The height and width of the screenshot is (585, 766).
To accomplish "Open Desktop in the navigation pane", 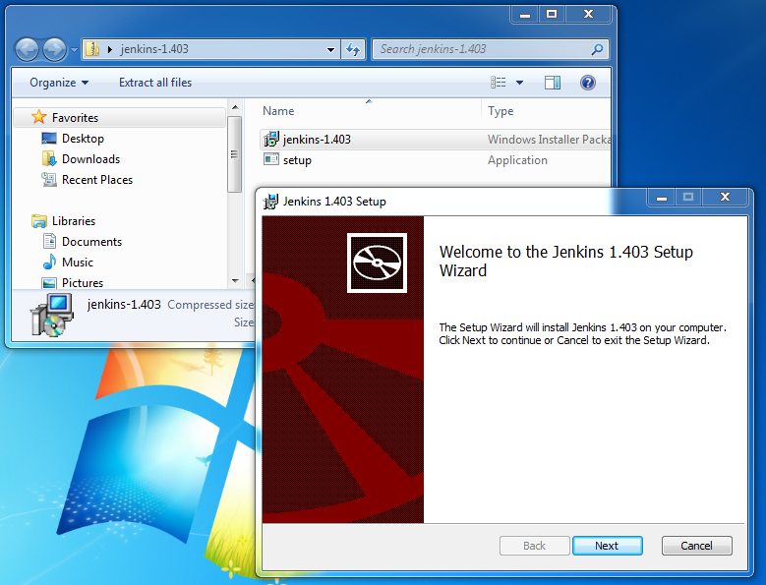I will [x=83, y=139].
